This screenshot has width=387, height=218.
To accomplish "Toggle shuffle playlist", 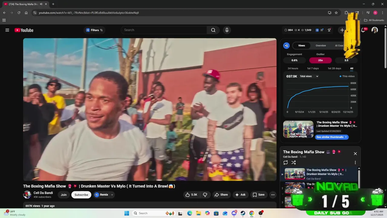I will [294, 163].
